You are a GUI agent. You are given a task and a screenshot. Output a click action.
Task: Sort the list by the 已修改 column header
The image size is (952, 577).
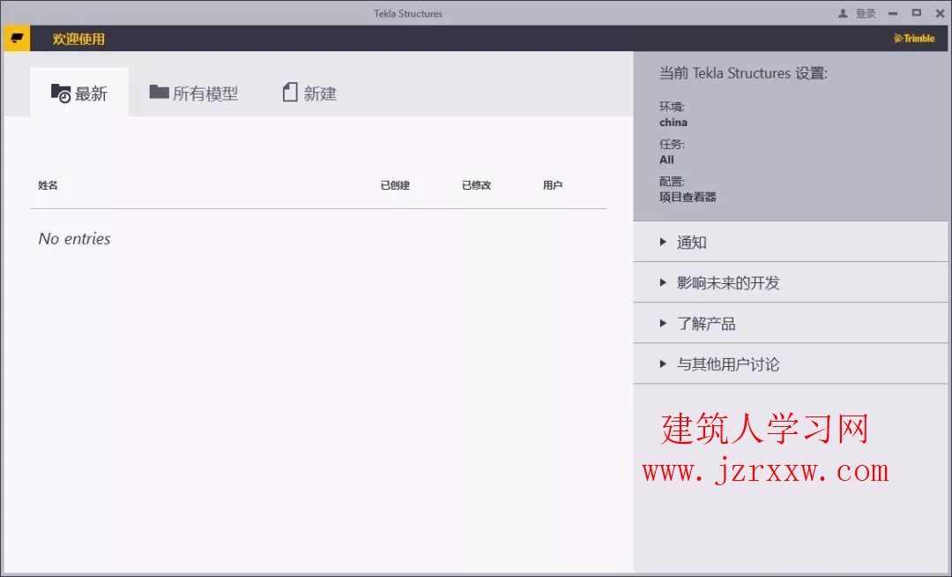477,185
